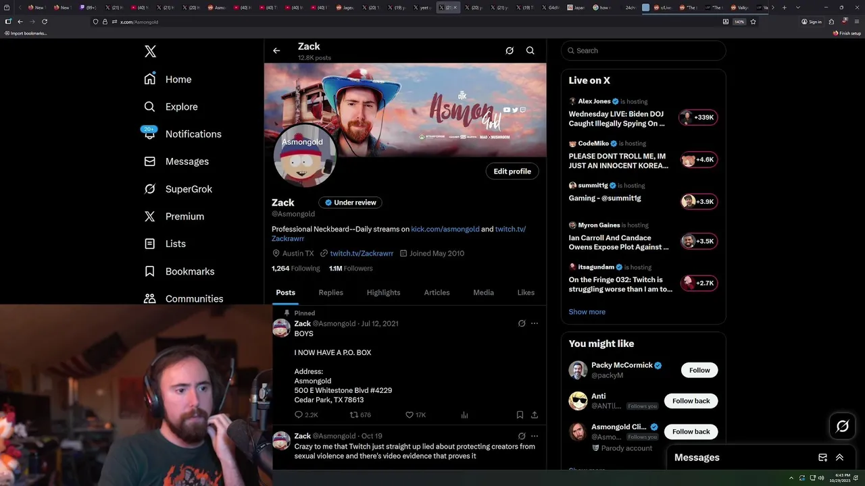Click Grok explain icon on Oct 19 post
Image resolution: width=865 pixels, height=486 pixels.
pos(522,436)
